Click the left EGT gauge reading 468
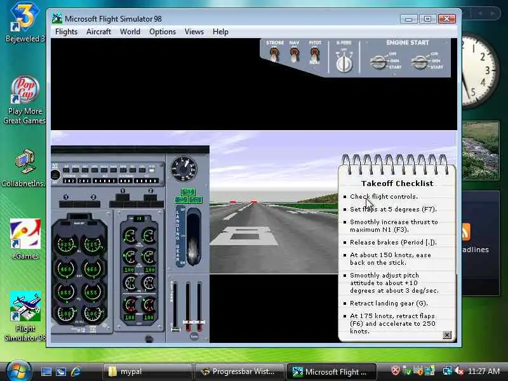Screen dimensions: 508x381 [x=66, y=269]
